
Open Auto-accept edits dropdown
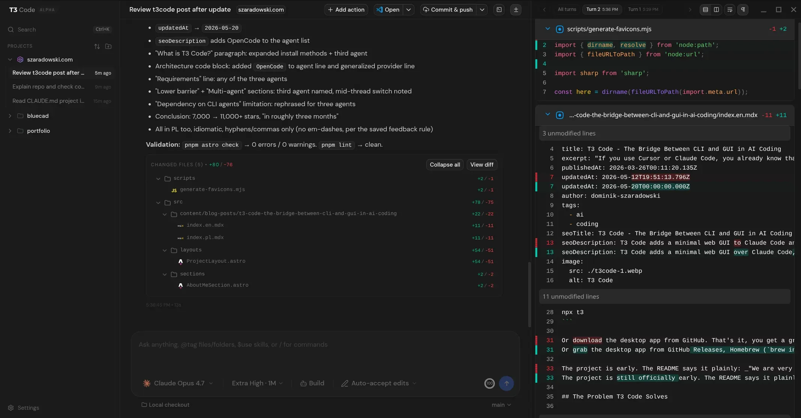tap(379, 383)
